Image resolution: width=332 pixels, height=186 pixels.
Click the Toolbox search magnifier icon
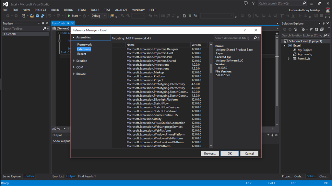(44, 28)
